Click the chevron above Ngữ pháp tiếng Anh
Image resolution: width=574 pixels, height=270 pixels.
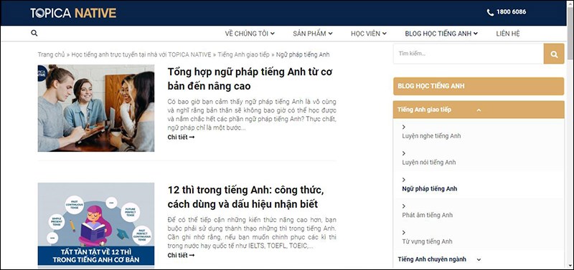(404, 180)
